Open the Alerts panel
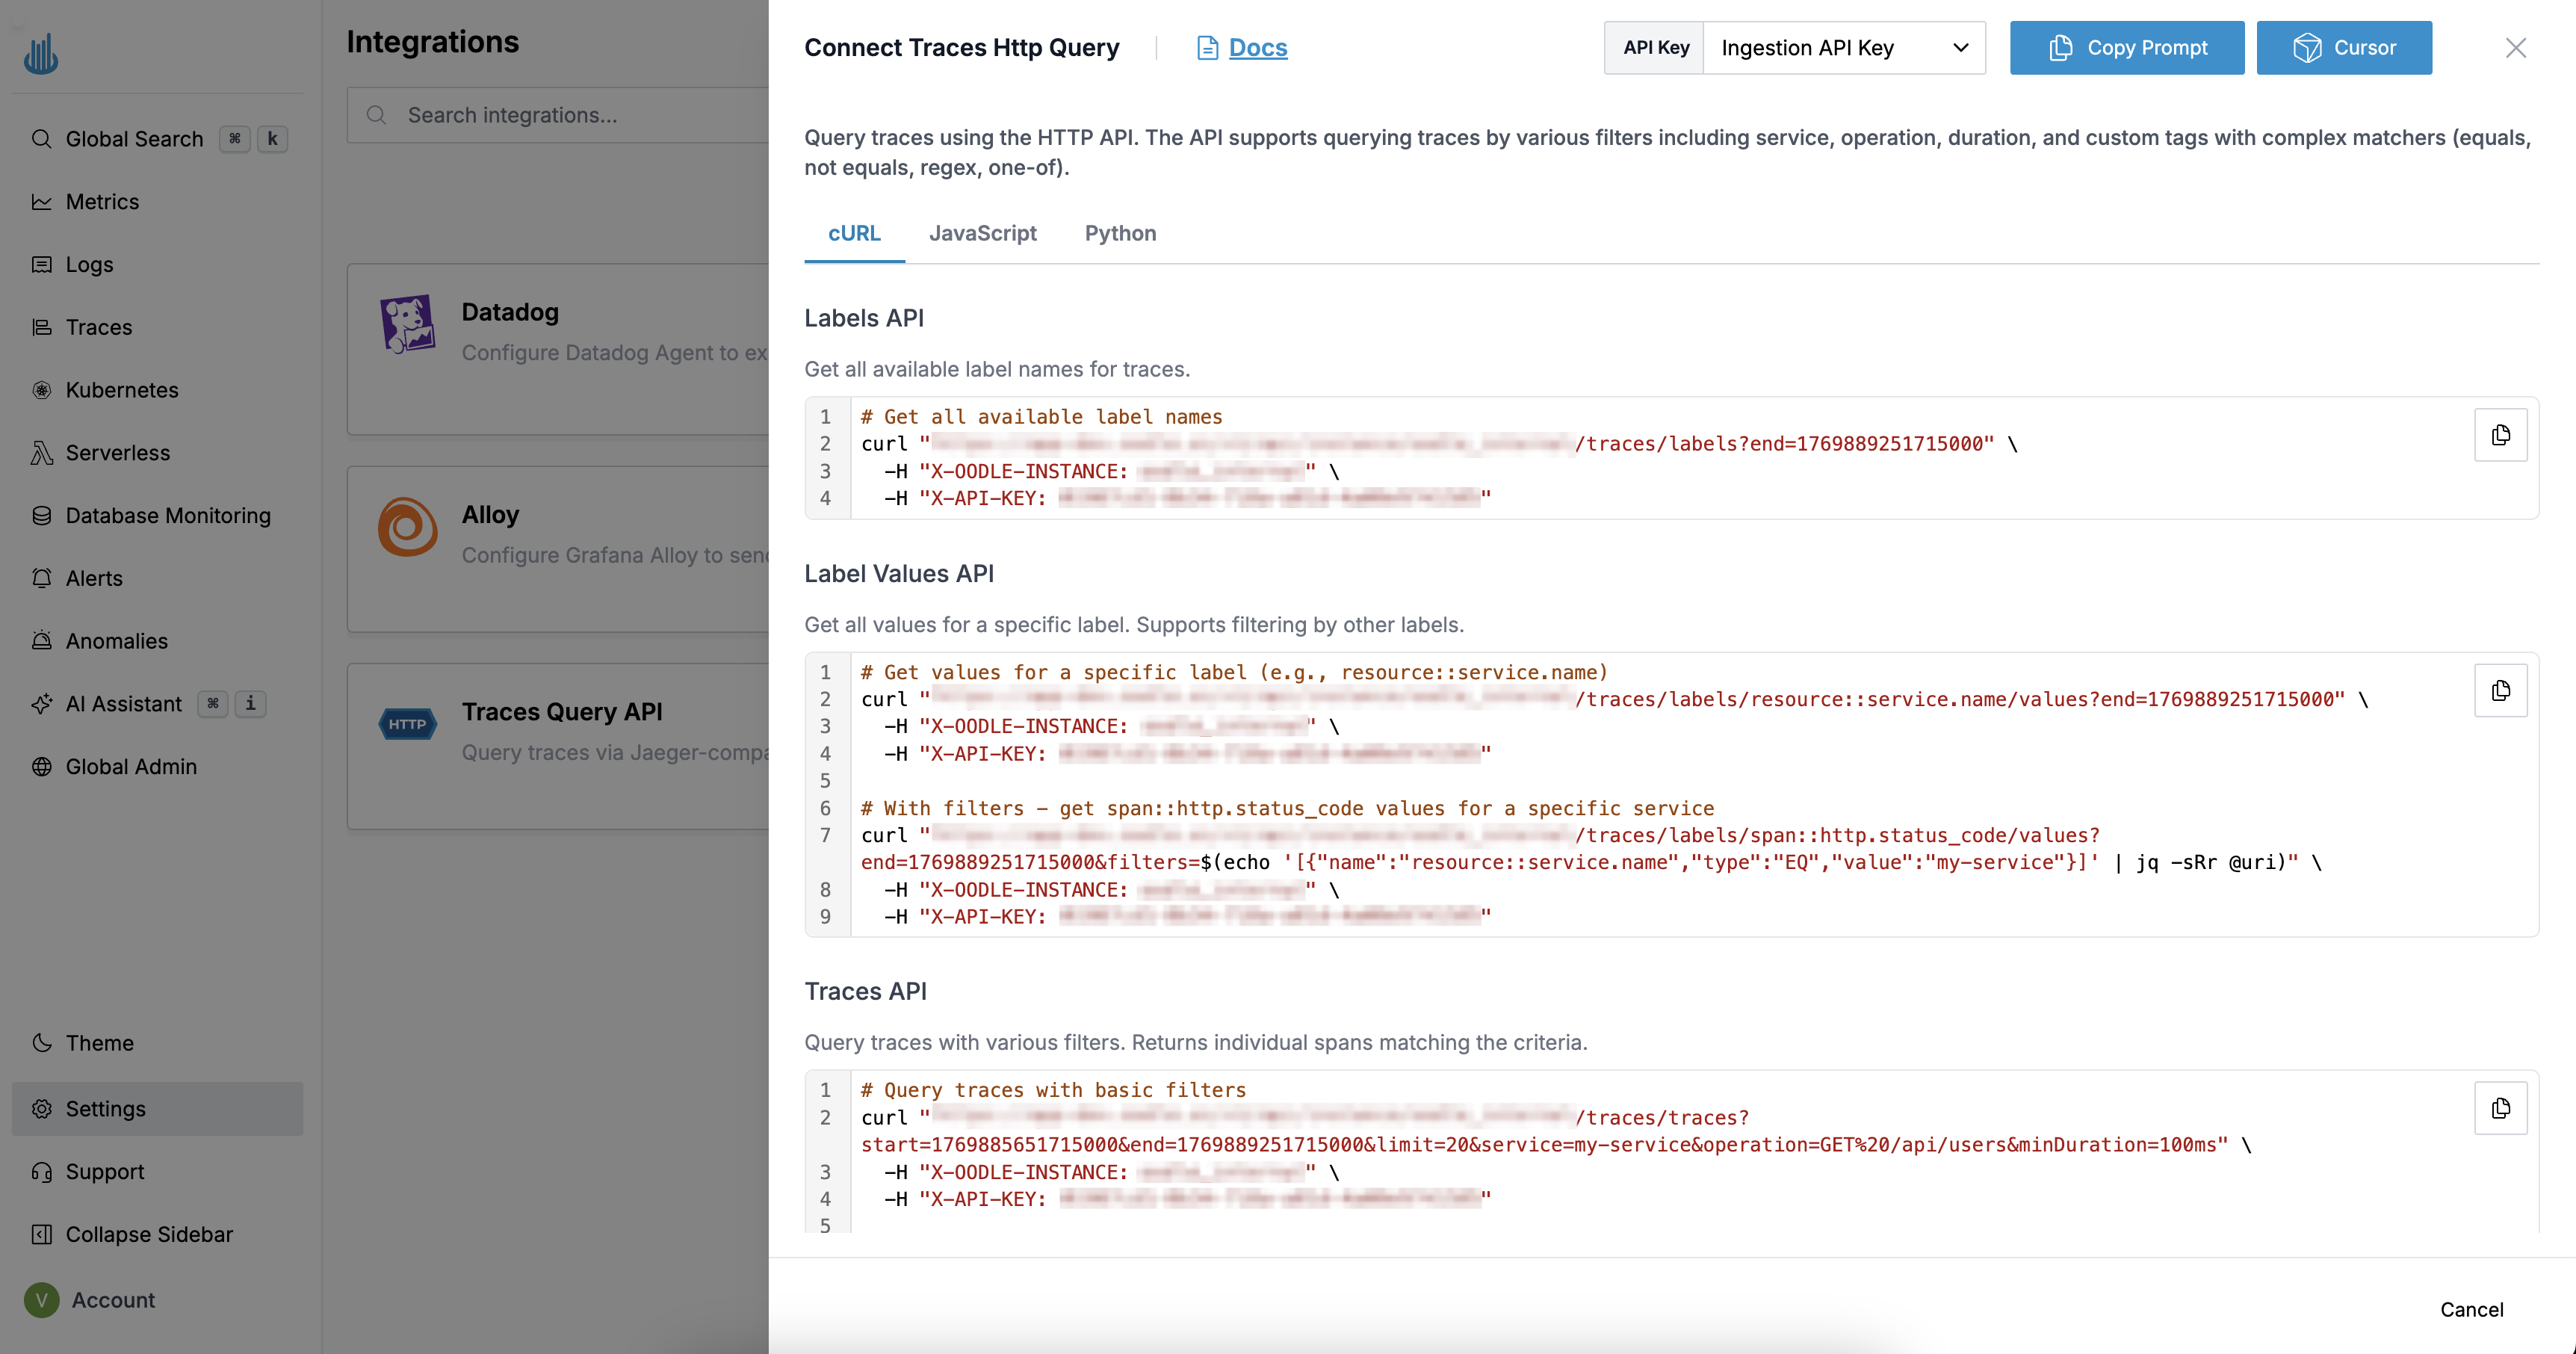The image size is (2576, 1354). (x=93, y=578)
